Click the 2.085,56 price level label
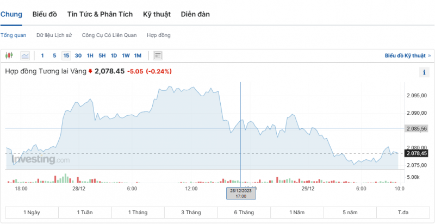435x224 pixels. point(417,128)
